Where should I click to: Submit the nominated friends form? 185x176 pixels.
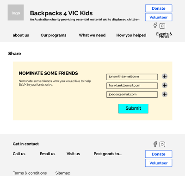pyautogui.click(x=133, y=108)
